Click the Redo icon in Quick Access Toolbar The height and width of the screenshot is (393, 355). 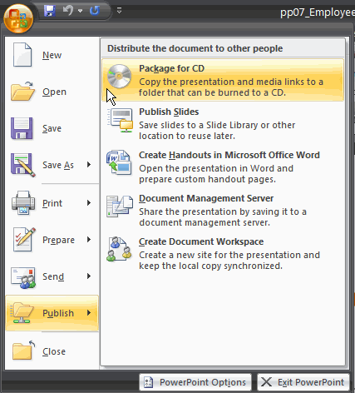click(x=95, y=11)
